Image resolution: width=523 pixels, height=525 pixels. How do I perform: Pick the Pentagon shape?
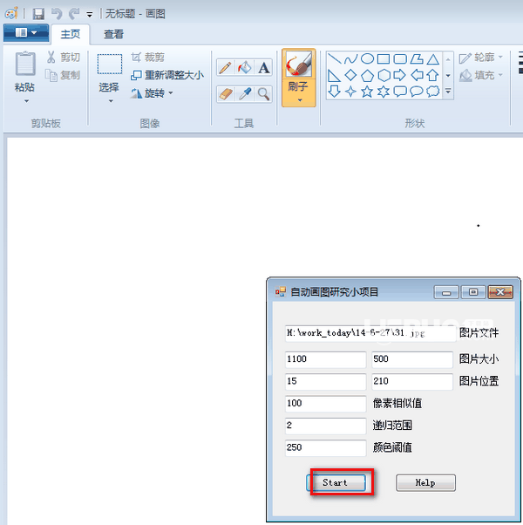point(367,75)
